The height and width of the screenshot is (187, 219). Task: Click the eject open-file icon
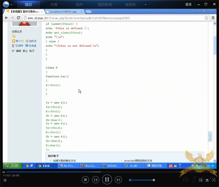(207, 180)
